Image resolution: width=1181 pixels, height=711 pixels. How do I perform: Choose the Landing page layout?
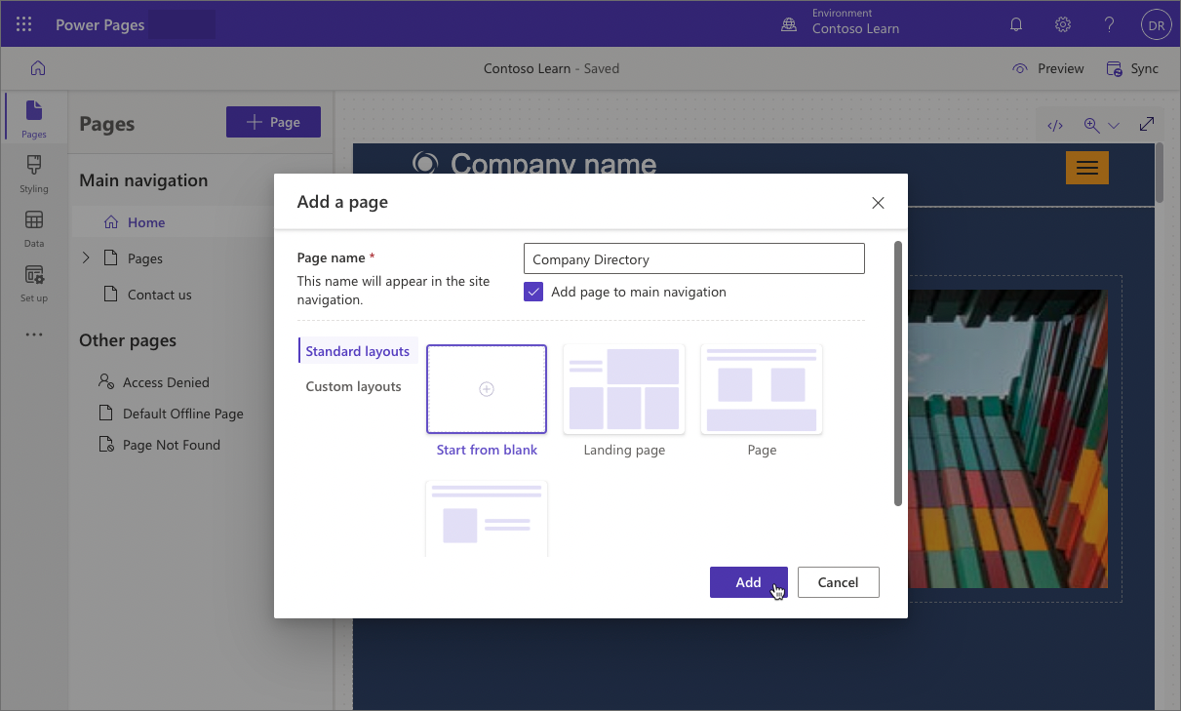pos(624,389)
